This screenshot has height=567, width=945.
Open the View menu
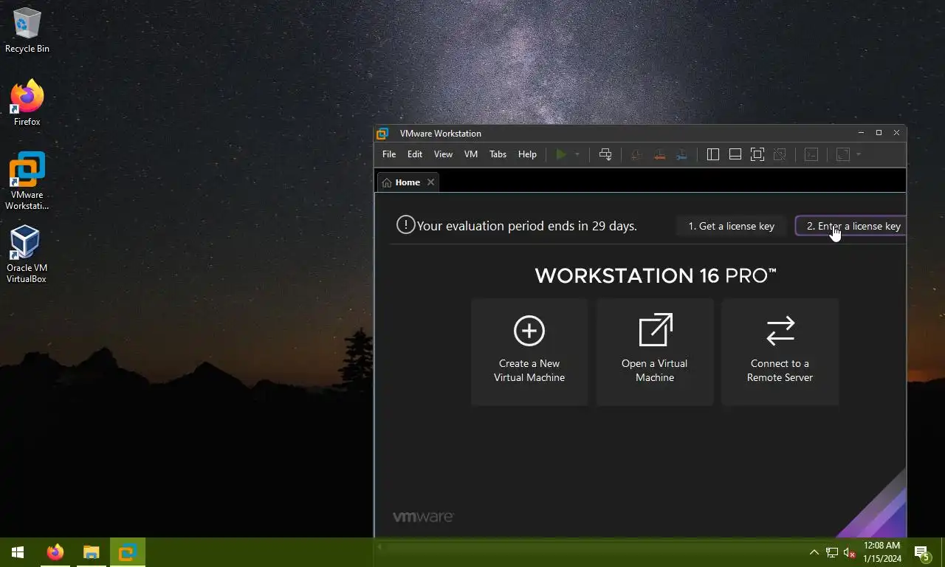pos(443,154)
